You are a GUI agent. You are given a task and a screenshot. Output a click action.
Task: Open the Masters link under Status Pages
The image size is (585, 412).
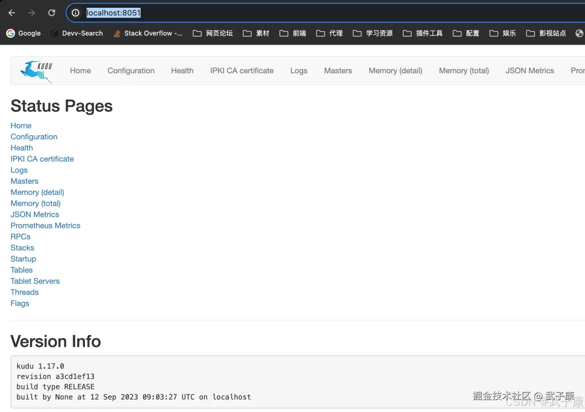[x=25, y=181]
